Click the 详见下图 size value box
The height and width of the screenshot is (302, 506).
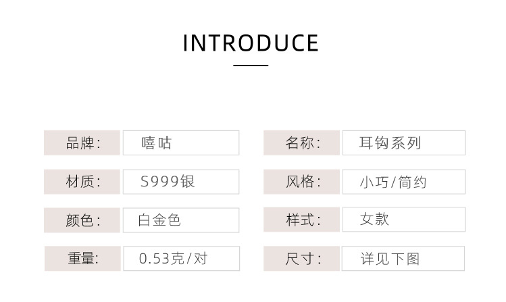click(x=403, y=259)
